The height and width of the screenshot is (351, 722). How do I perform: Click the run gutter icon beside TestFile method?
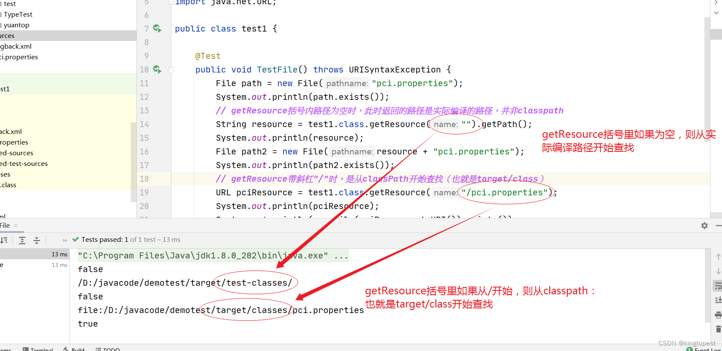157,70
